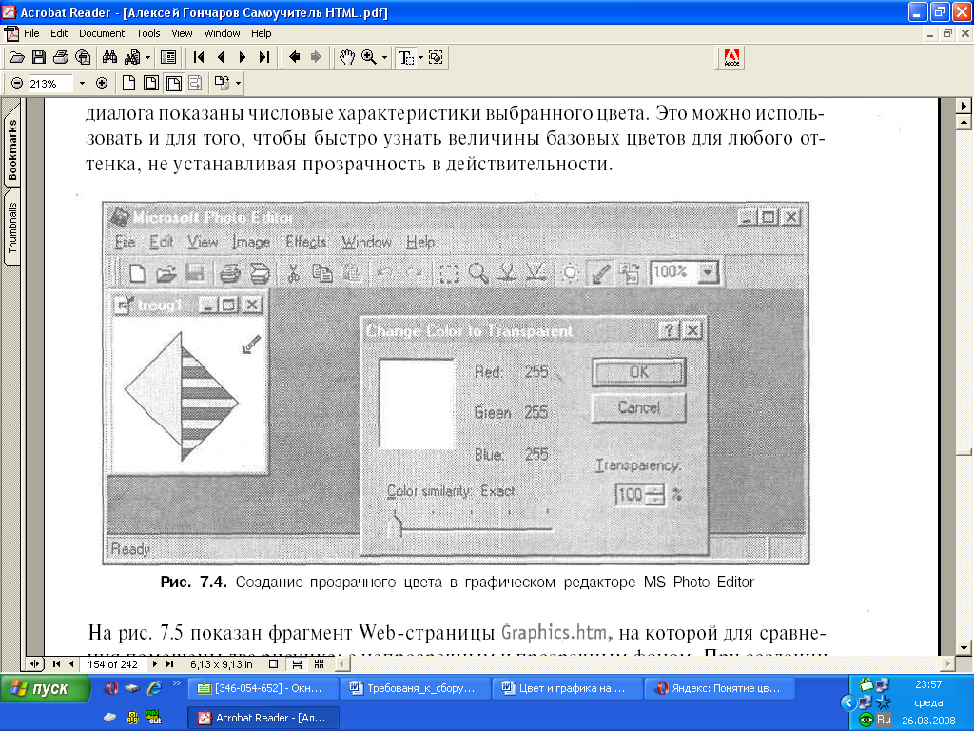Viewport: 974px width, 731px height.
Task: Rotate the view with the rotate icon
Action: point(222,83)
